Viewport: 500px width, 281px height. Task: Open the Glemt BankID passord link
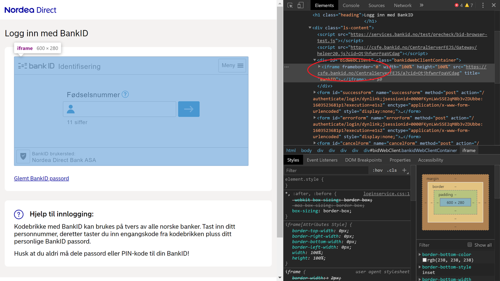pyautogui.click(x=42, y=178)
